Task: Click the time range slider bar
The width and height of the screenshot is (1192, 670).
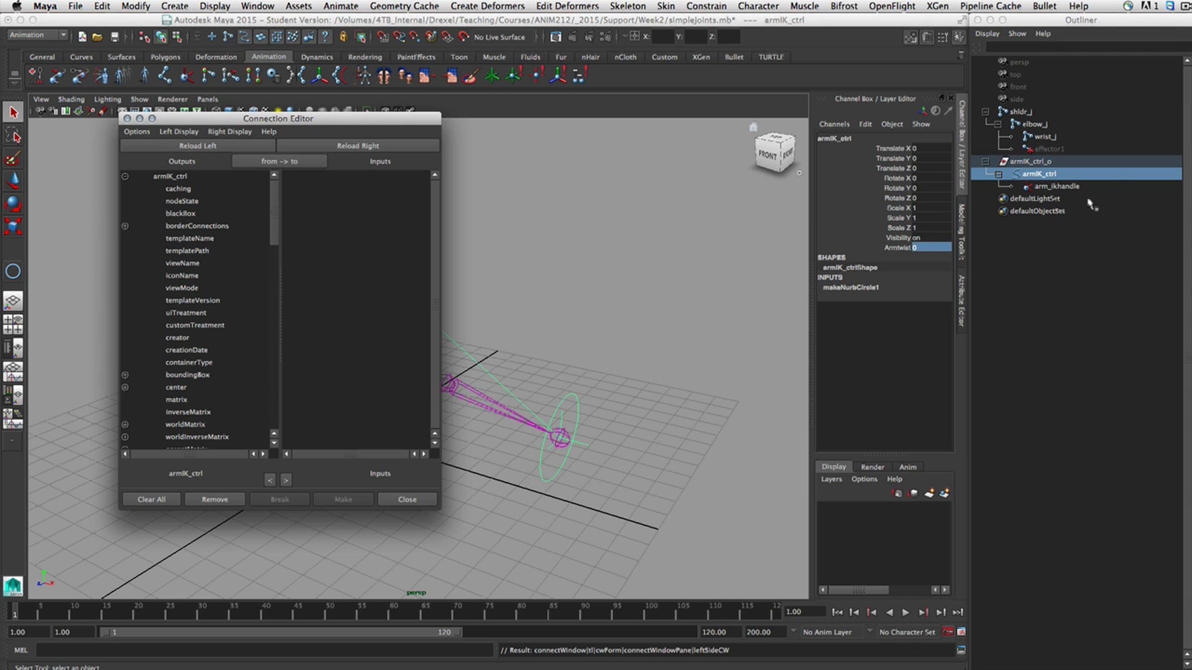Action: click(x=281, y=632)
